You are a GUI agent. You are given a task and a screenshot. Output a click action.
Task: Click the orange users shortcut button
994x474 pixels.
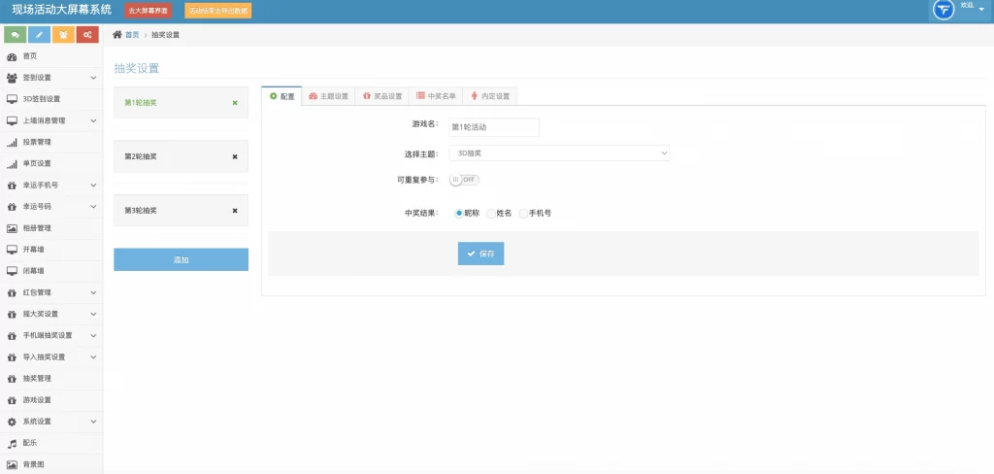63,35
